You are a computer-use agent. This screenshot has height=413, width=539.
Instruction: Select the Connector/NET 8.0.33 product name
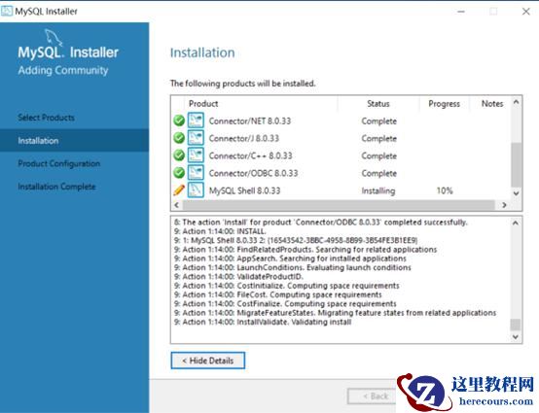point(250,120)
